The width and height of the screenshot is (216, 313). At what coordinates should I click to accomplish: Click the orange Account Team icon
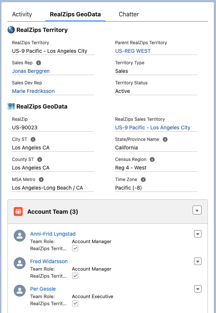tap(18, 212)
